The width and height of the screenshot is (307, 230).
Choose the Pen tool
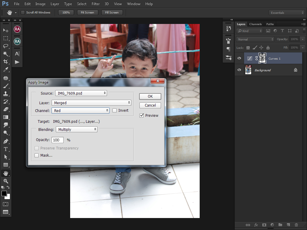(x=6, y=141)
